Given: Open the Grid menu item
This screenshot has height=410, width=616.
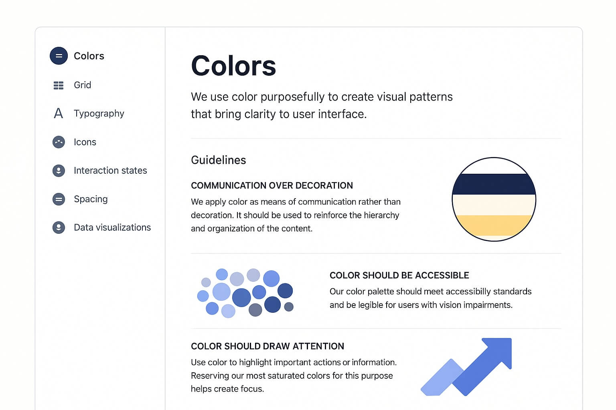Looking at the screenshot, I should [x=83, y=85].
